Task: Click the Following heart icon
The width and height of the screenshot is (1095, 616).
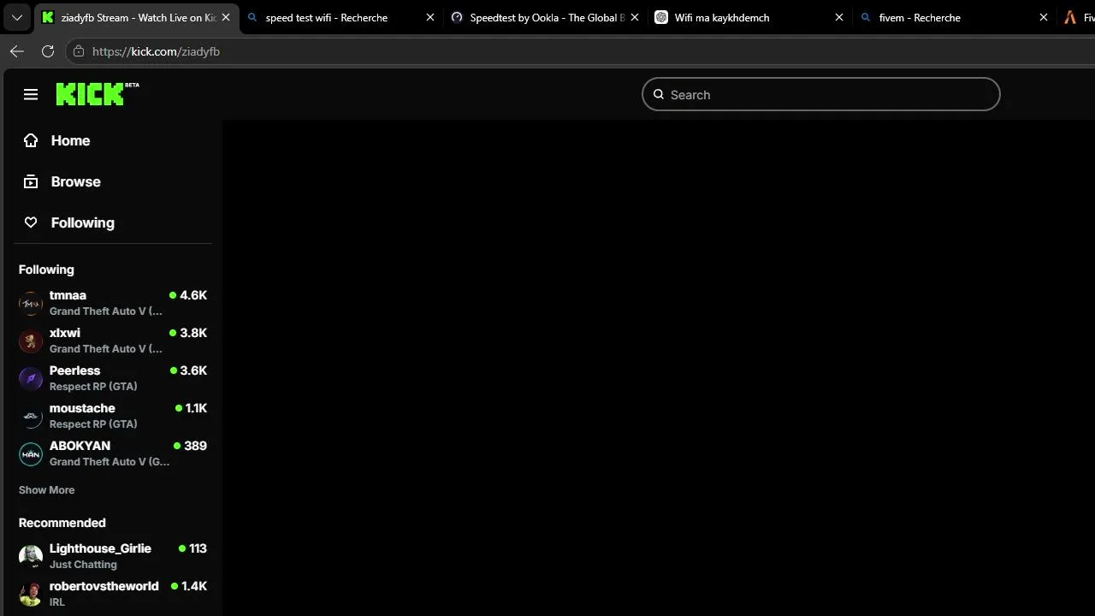Action: [x=31, y=222]
